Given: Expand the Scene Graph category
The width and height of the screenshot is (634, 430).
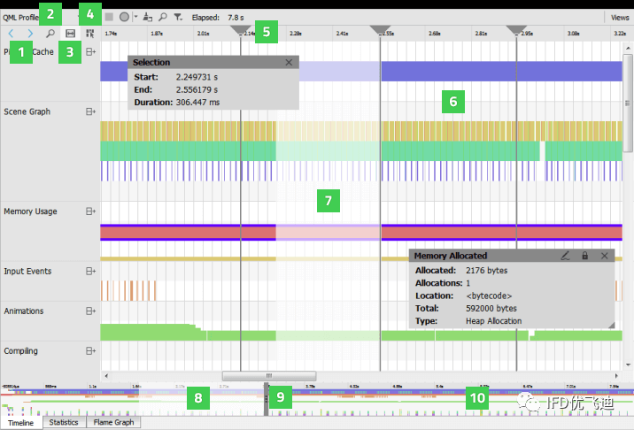Looking at the screenshot, I should [x=90, y=111].
